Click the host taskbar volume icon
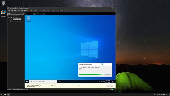170x96 pixels. tap(159, 95)
